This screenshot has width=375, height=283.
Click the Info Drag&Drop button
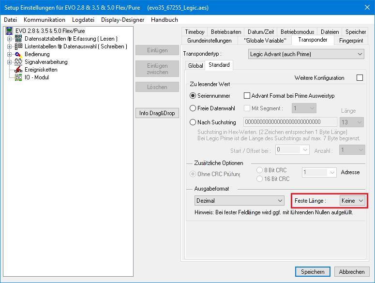coord(157,113)
